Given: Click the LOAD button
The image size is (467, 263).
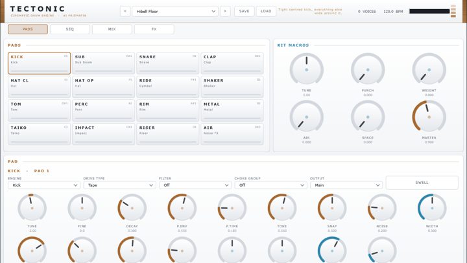Looking at the screenshot, I should [x=266, y=11].
